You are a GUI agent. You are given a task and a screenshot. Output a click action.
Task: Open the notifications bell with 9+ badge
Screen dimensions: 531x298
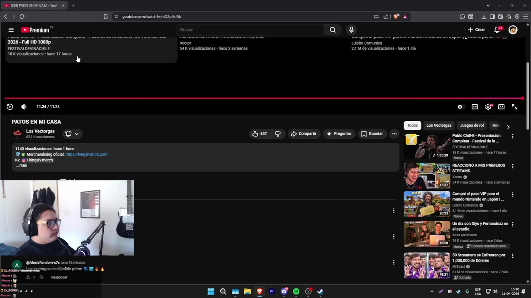click(x=497, y=30)
